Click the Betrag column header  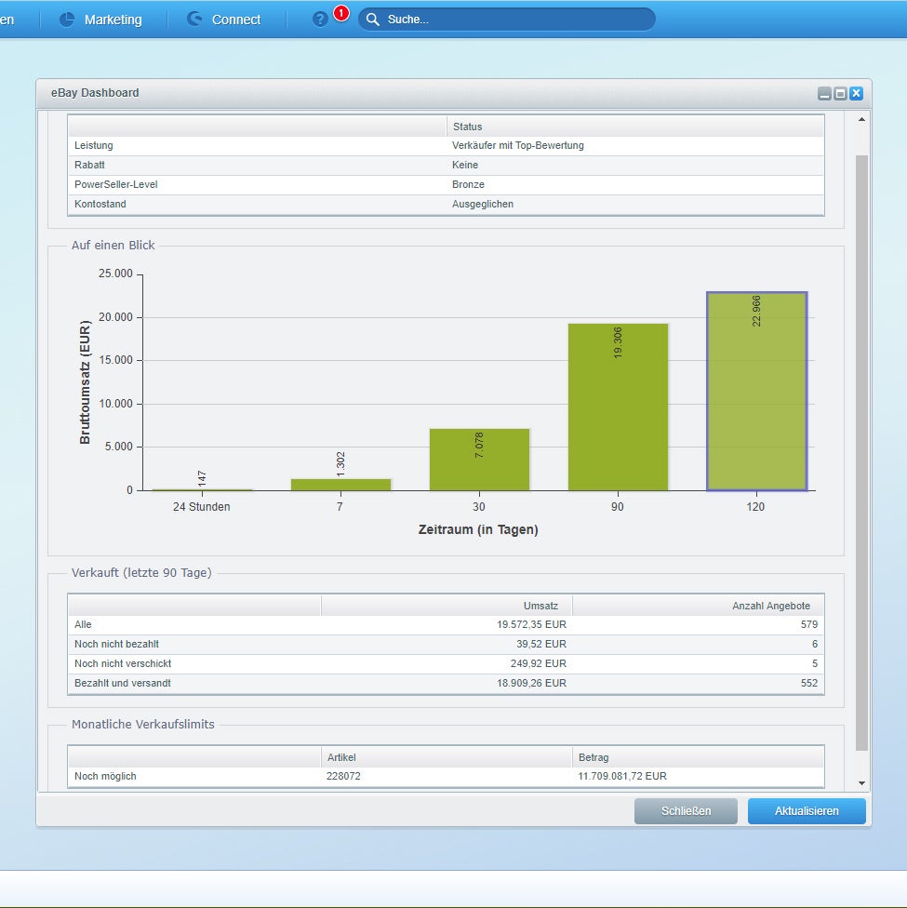coord(698,757)
